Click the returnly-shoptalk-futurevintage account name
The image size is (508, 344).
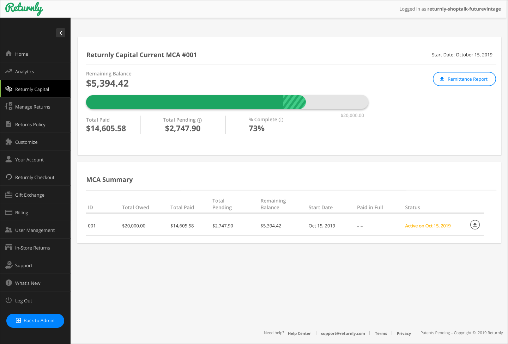click(464, 9)
